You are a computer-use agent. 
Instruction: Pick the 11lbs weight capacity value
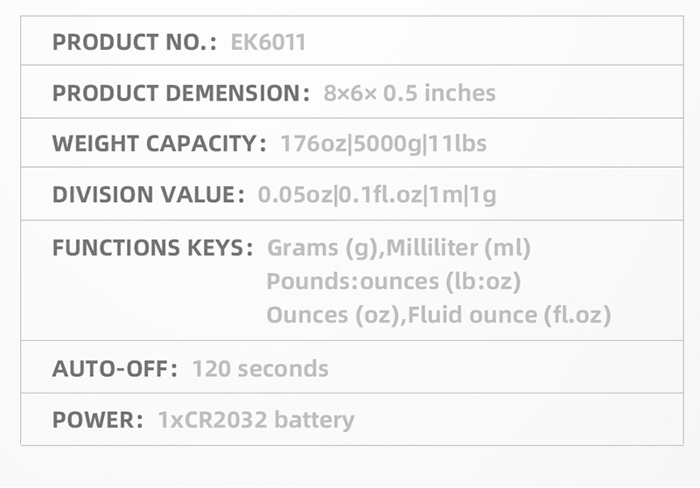coord(458,143)
